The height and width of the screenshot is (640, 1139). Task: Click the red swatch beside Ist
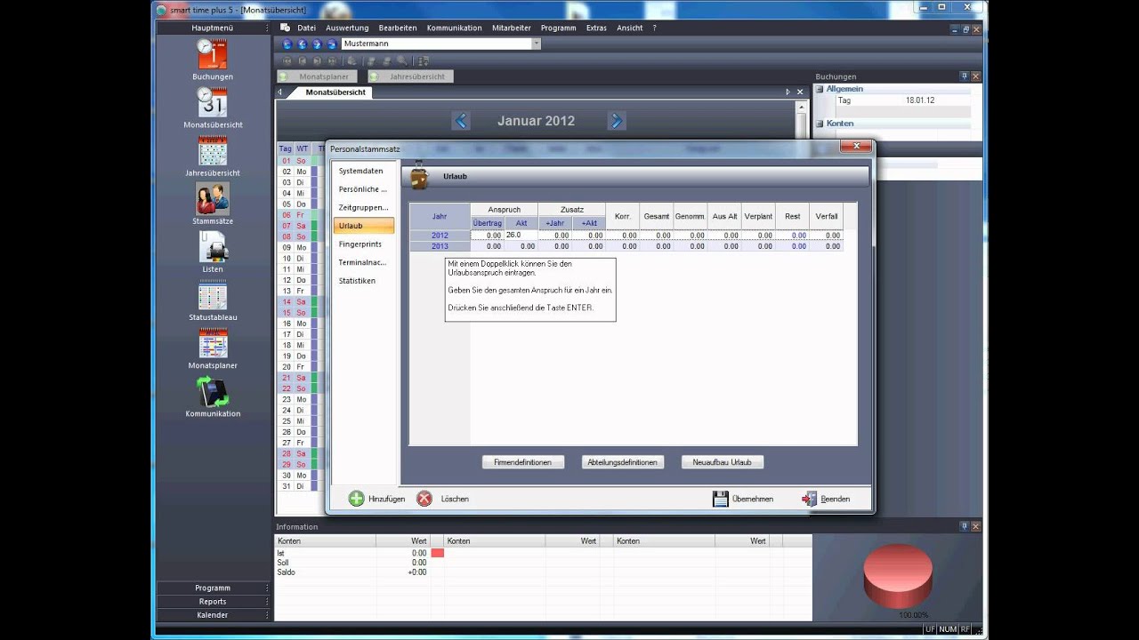[438, 553]
